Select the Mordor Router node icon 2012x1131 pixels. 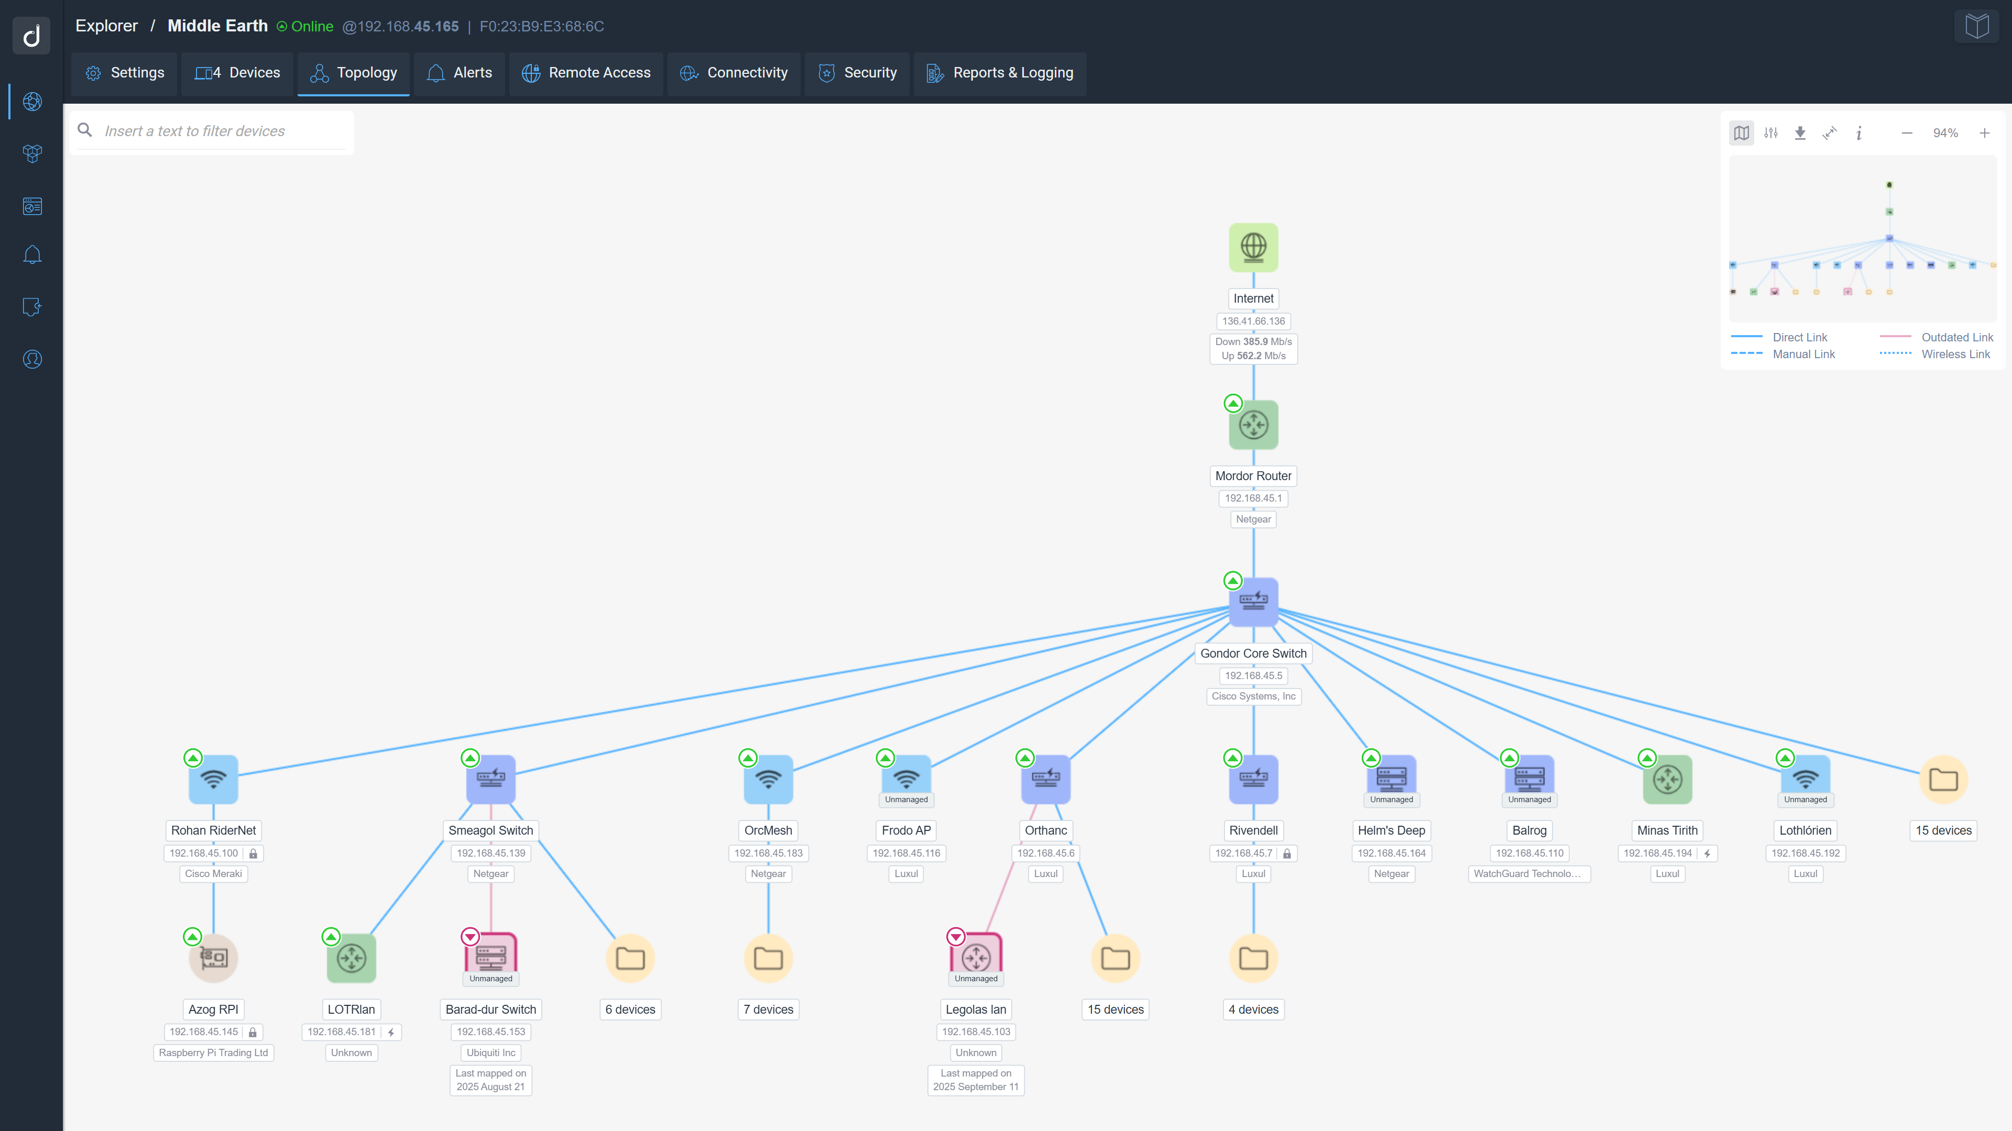pos(1253,425)
